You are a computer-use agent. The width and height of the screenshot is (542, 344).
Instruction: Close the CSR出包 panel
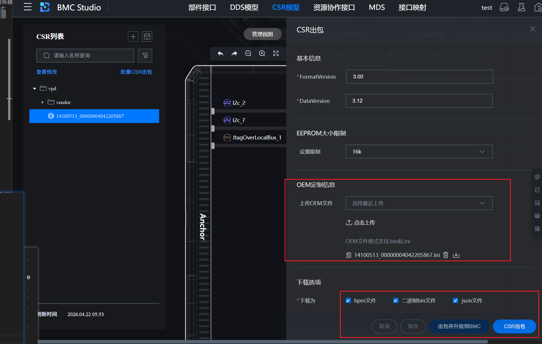click(x=533, y=29)
